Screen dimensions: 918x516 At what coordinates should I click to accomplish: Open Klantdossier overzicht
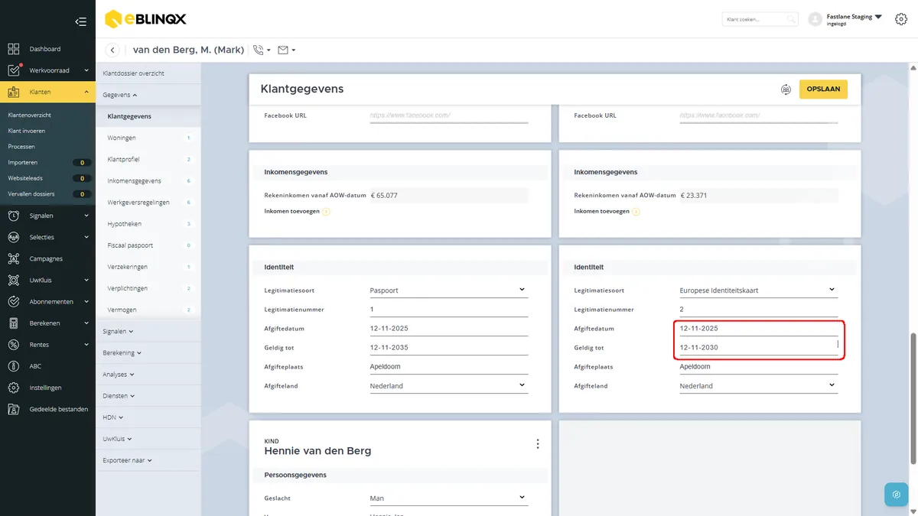[x=134, y=73]
